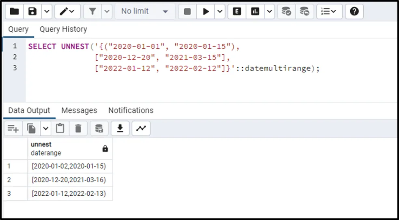Open the Notifications tab
This screenshot has width=399, height=220.
tap(131, 110)
